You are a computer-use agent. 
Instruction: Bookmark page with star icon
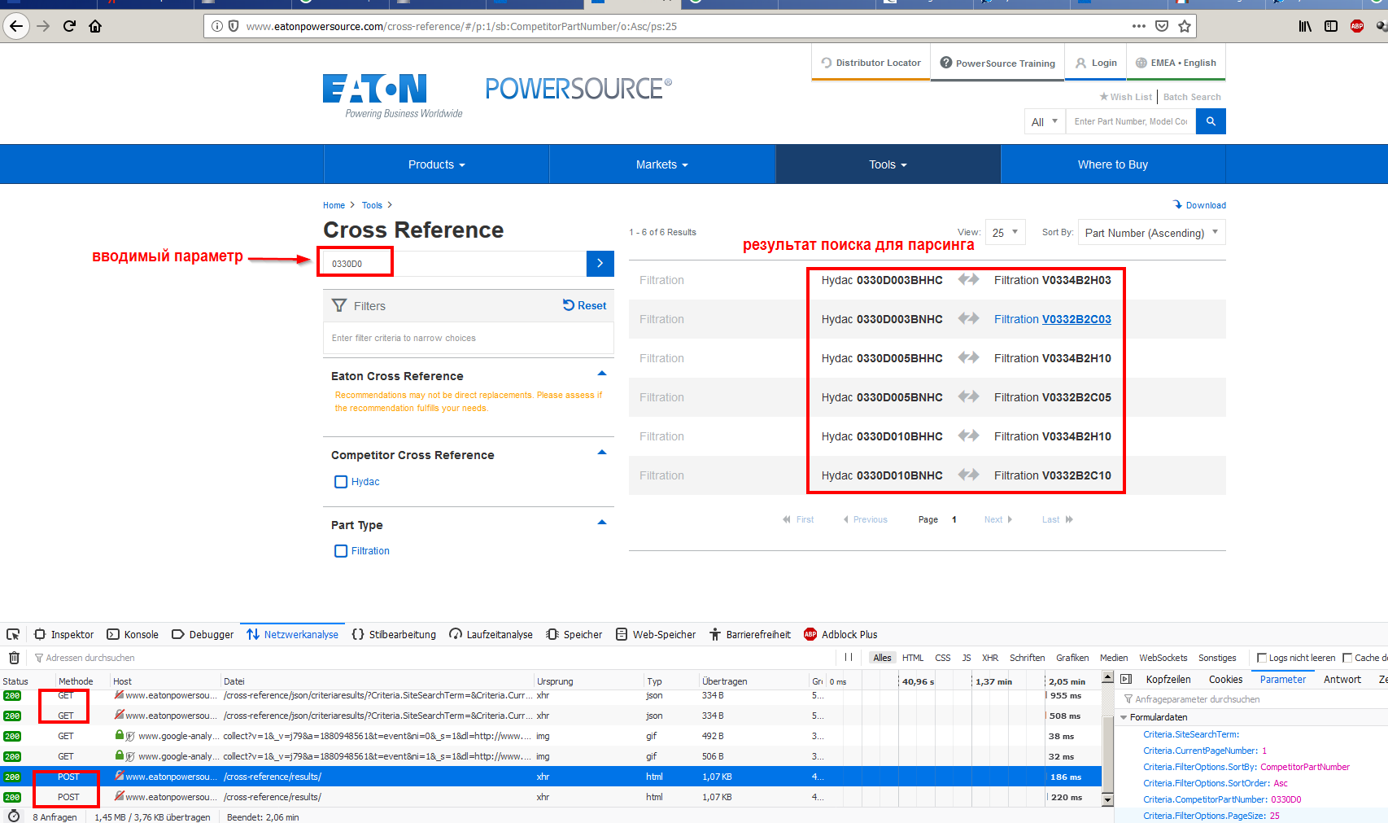[x=1185, y=26]
